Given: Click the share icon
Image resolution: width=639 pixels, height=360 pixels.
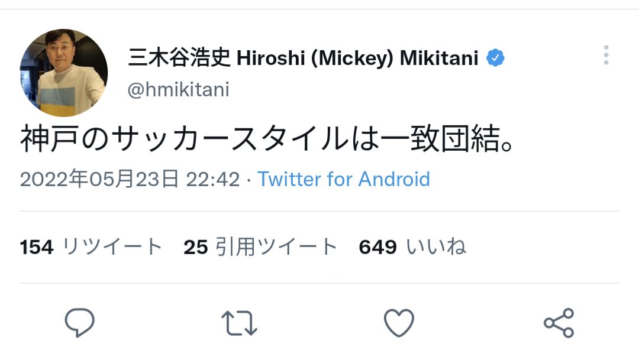Looking at the screenshot, I should pyautogui.click(x=559, y=323).
